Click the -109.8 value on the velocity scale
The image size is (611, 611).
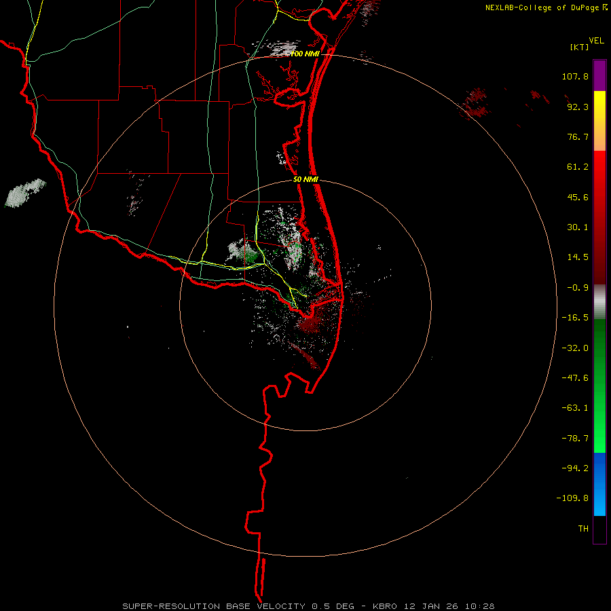point(572,498)
